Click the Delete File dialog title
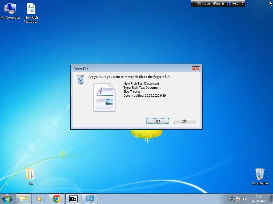273x204 pixels. pyautogui.click(x=81, y=69)
